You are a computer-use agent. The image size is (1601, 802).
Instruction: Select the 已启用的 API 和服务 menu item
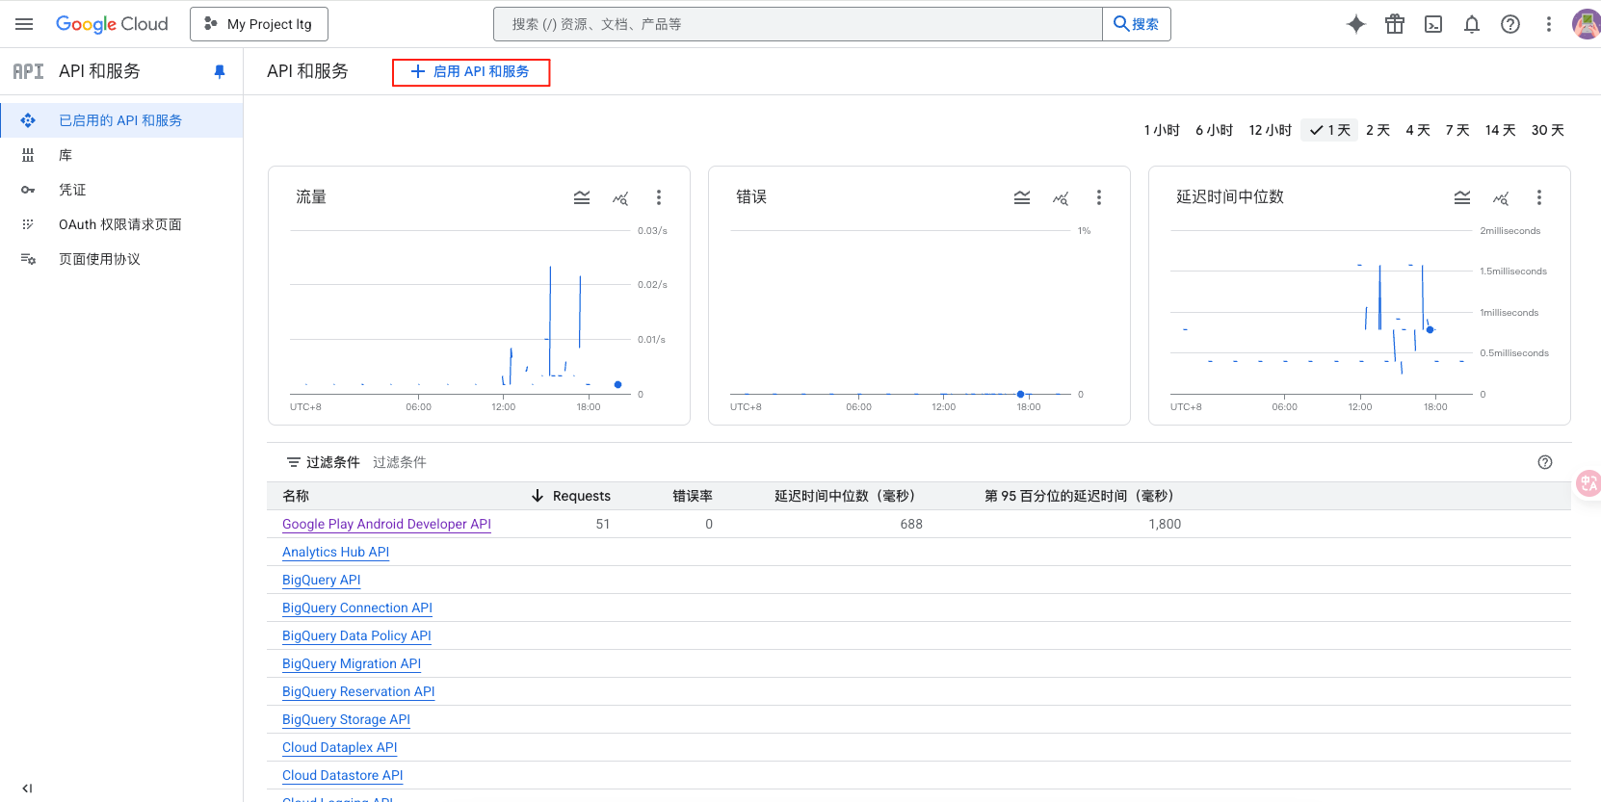pyautogui.click(x=121, y=120)
